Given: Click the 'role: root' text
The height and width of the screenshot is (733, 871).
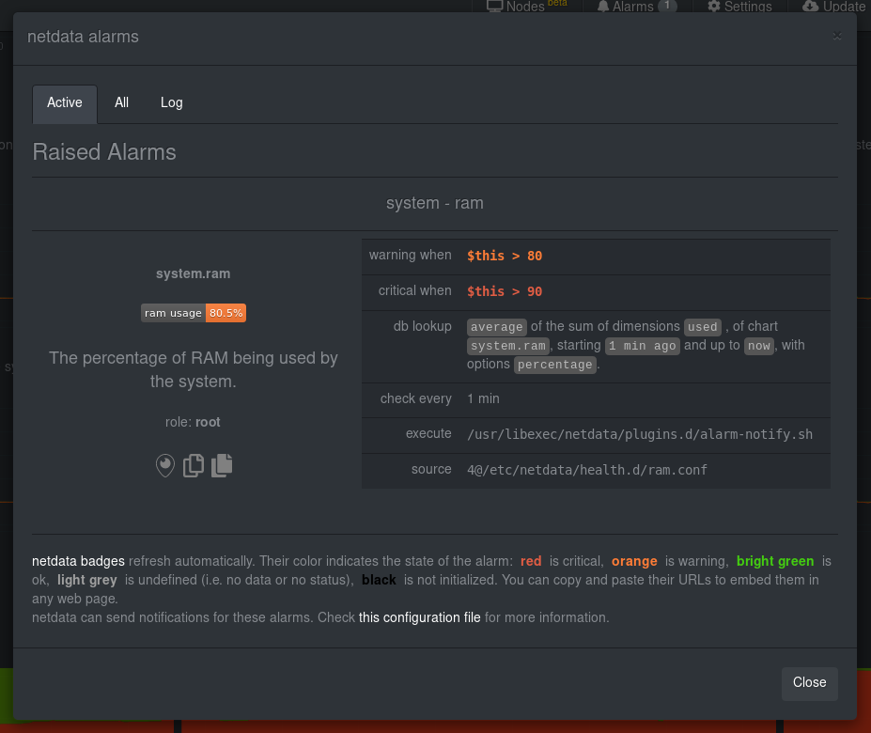Looking at the screenshot, I should pyautogui.click(x=193, y=422).
